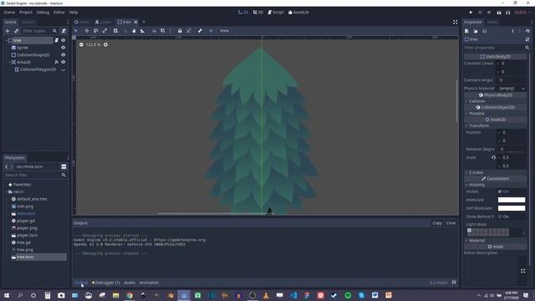Zoom out with the minus icon
This screenshot has height=301, width=535.
(x=81, y=44)
